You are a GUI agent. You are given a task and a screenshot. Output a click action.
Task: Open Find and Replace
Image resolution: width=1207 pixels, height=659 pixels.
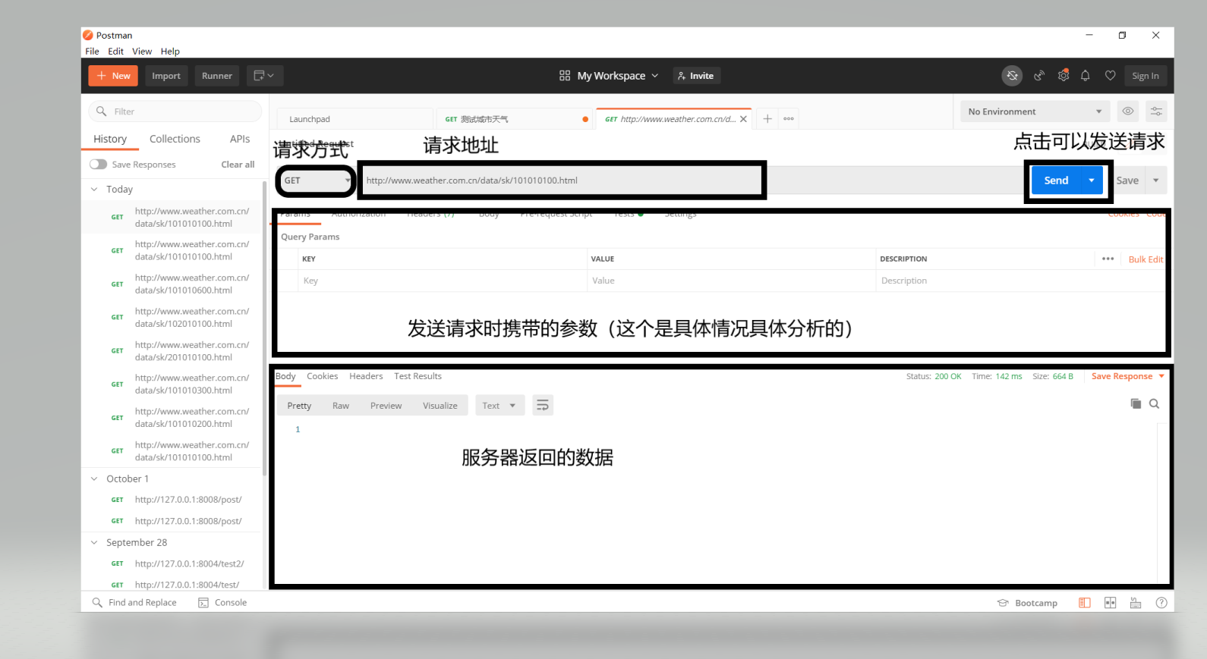tap(134, 603)
